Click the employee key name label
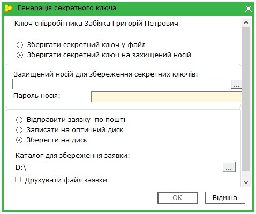Screen dimensions: 256x214 [96, 24]
